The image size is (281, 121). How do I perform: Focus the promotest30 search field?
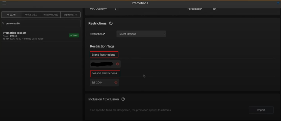[41, 23]
